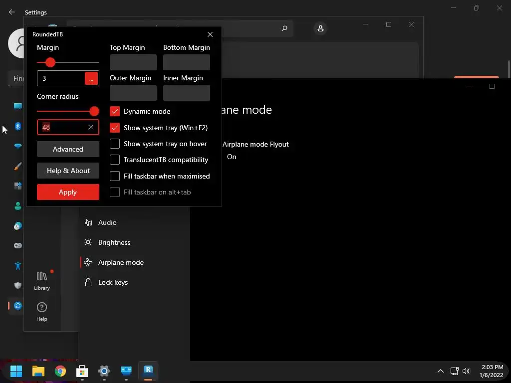Close the RoundedTB window
Image resolution: width=511 pixels, height=383 pixels.
pyautogui.click(x=210, y=34)
